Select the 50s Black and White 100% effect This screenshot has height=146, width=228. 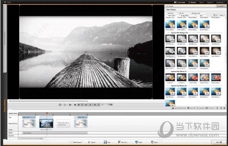[170, 40]
